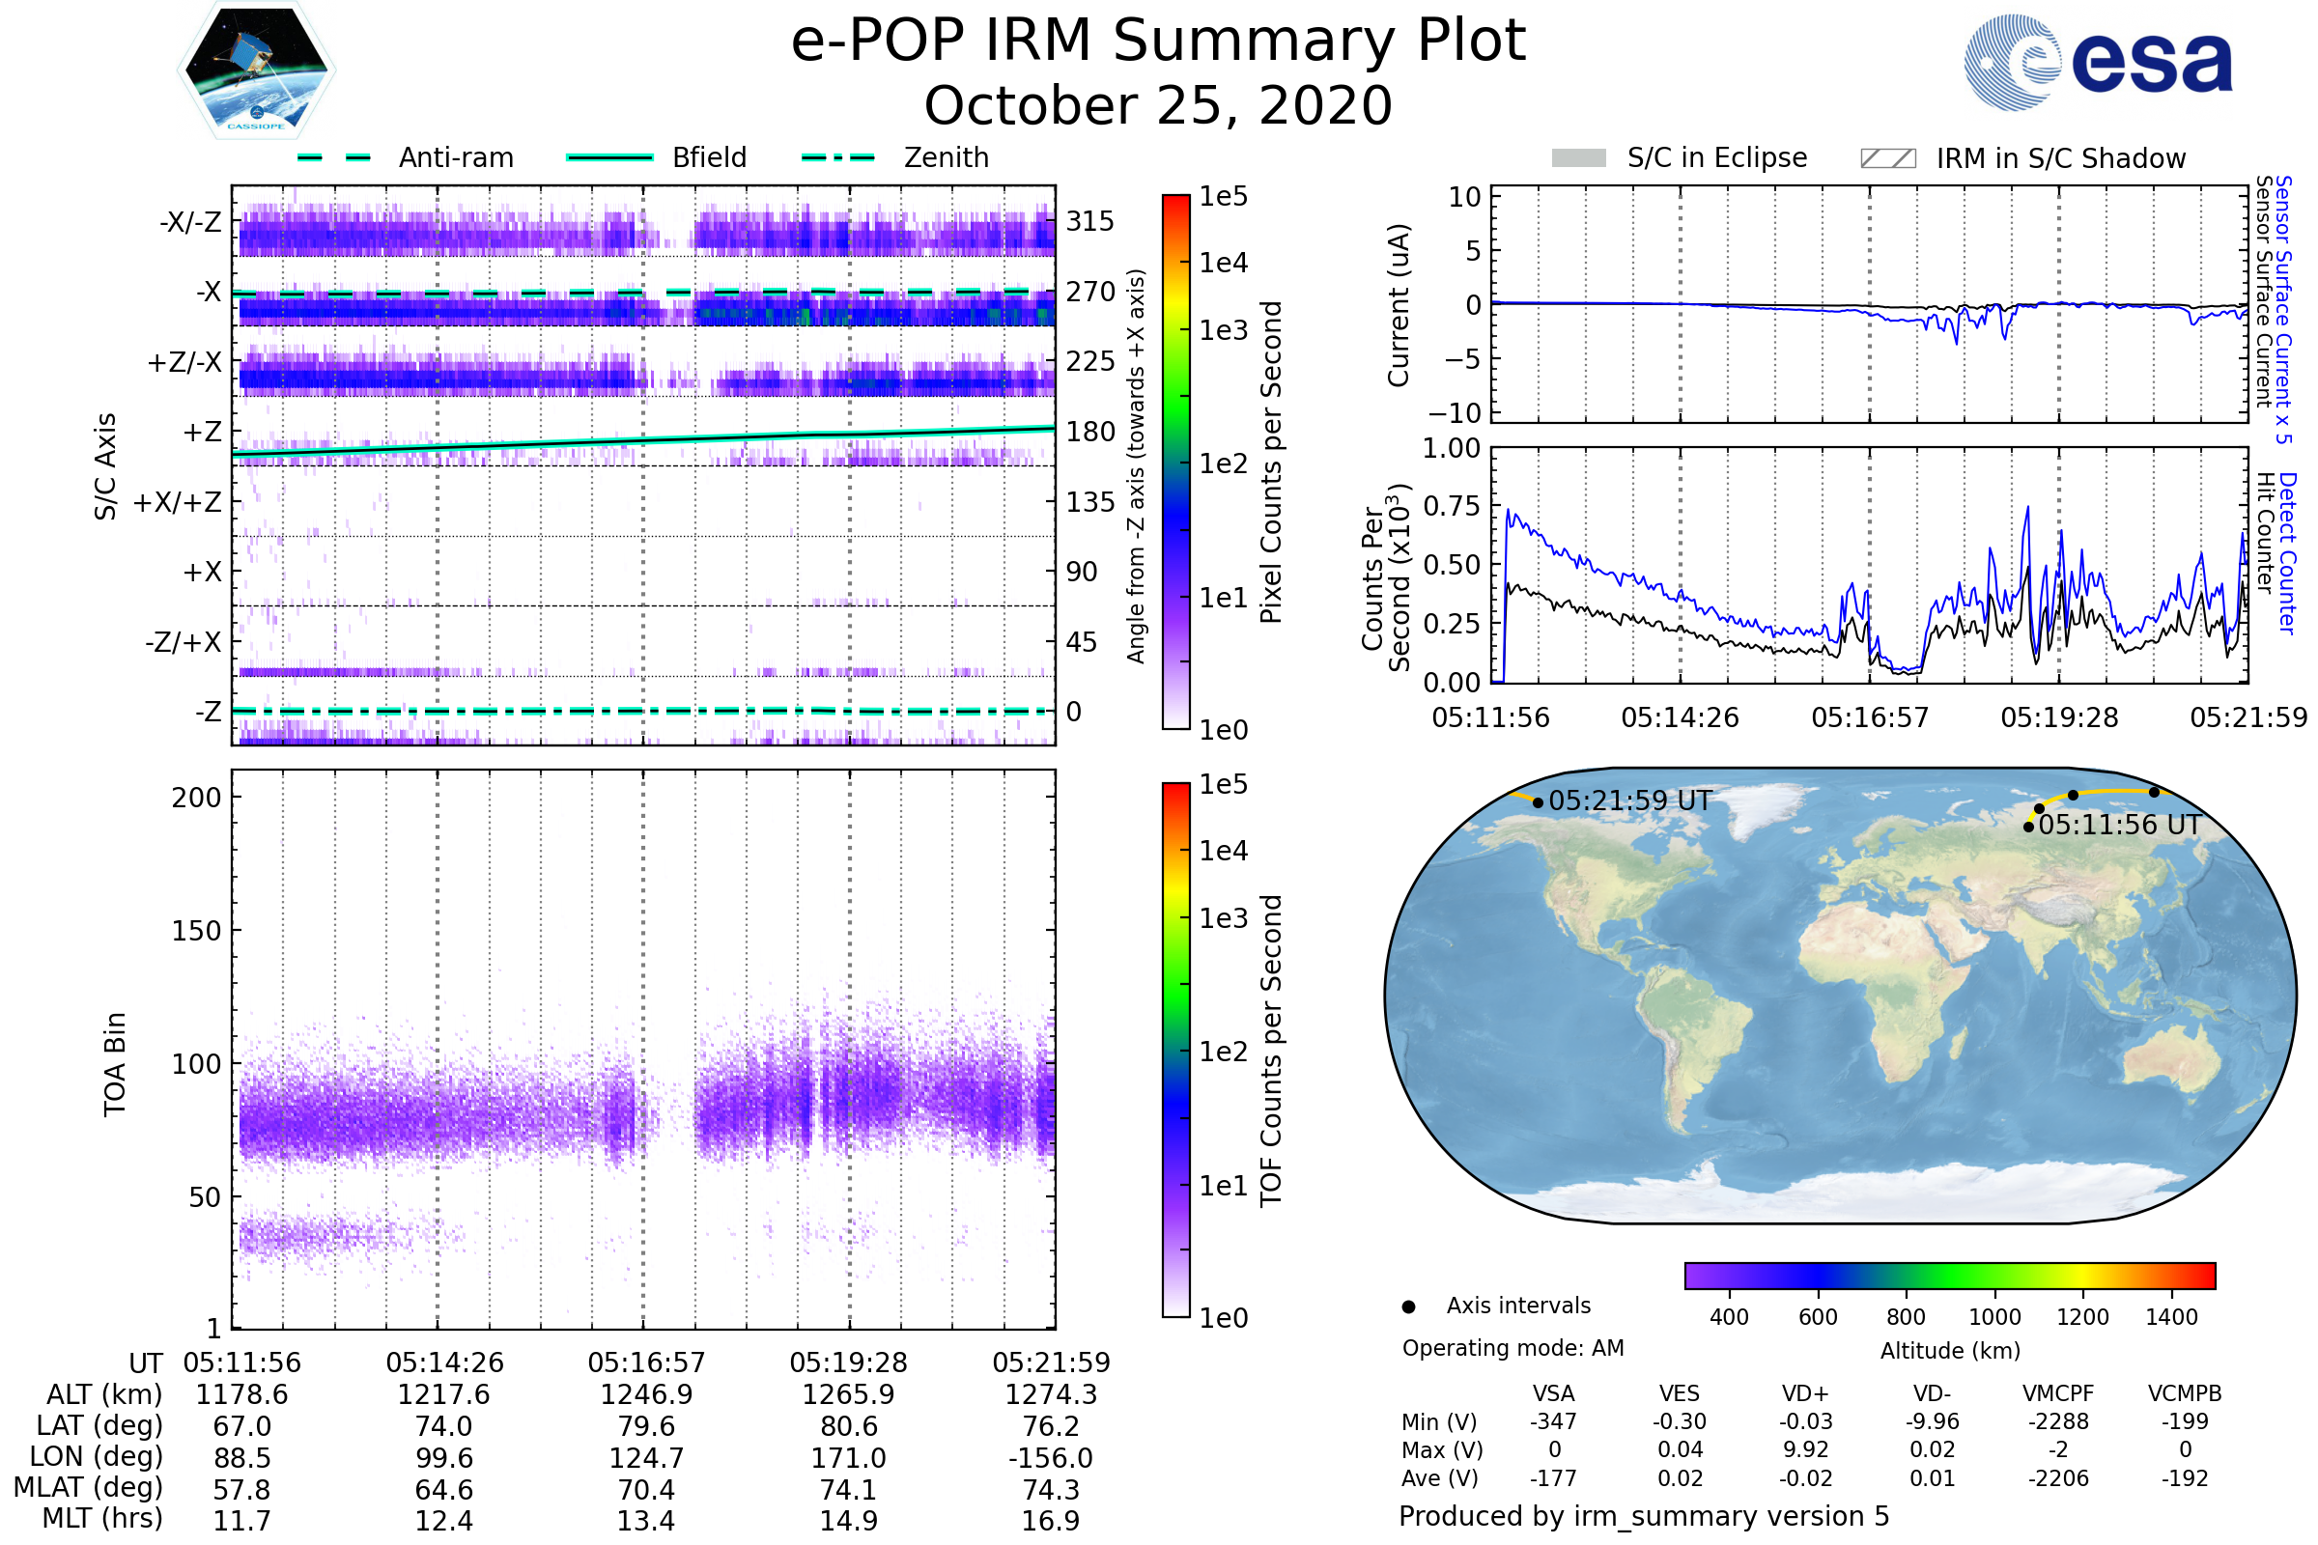Screen dimensions: 2318x1545
Task: Click the Produced by irm_summary version text
Action: click(1643, 1516)
